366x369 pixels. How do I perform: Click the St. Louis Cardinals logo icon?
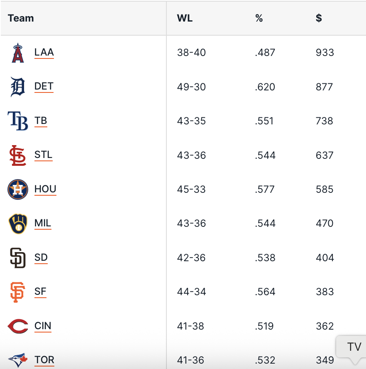click(18, 155)
